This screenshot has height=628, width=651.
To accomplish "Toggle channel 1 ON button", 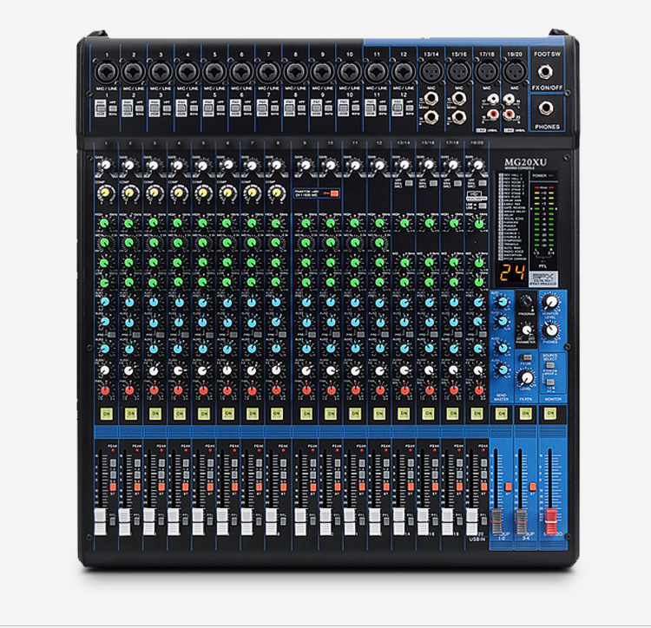I will pos(106,414).
